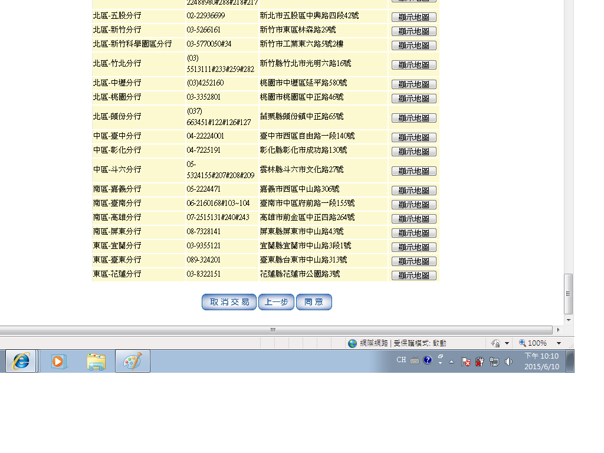This screenshot has width=604, height=453.
Task: Click the zoom magnifier icon in status bar
Action: coord(523,343)
